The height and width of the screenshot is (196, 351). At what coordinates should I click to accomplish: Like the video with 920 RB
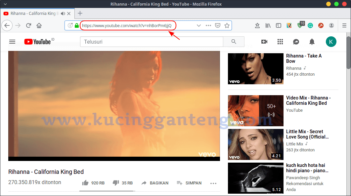93,183
